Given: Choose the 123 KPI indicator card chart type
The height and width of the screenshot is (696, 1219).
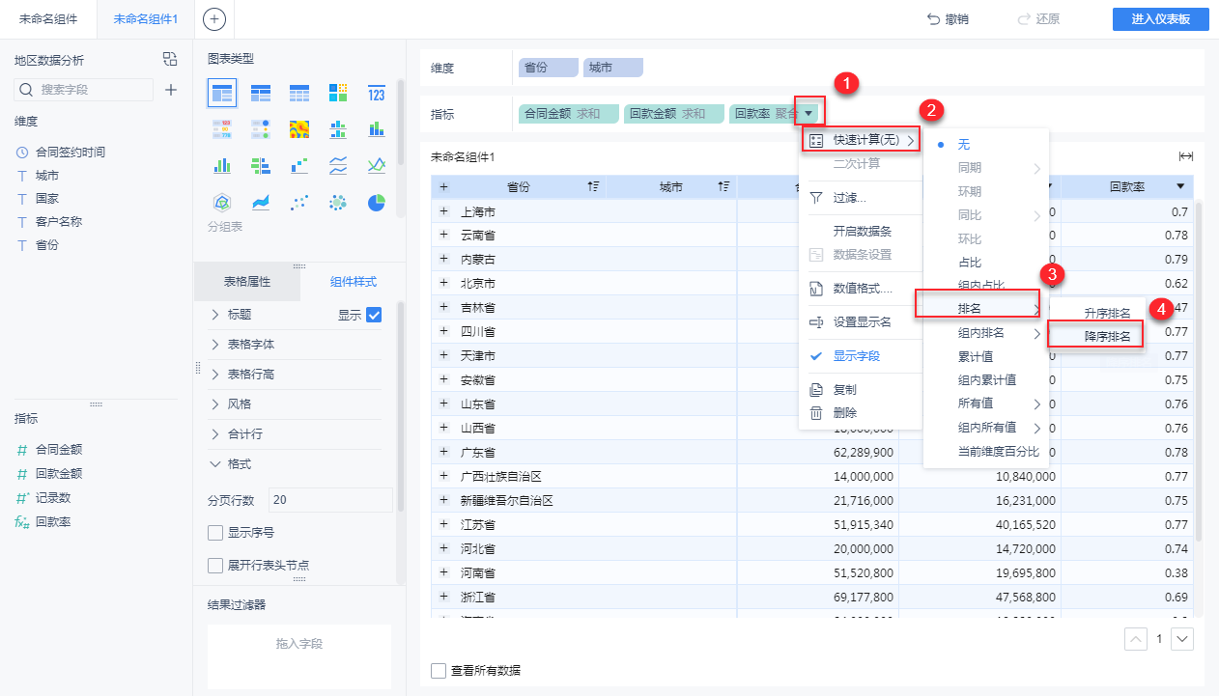Looking at the screenshot, I should [x=377, y=93].
